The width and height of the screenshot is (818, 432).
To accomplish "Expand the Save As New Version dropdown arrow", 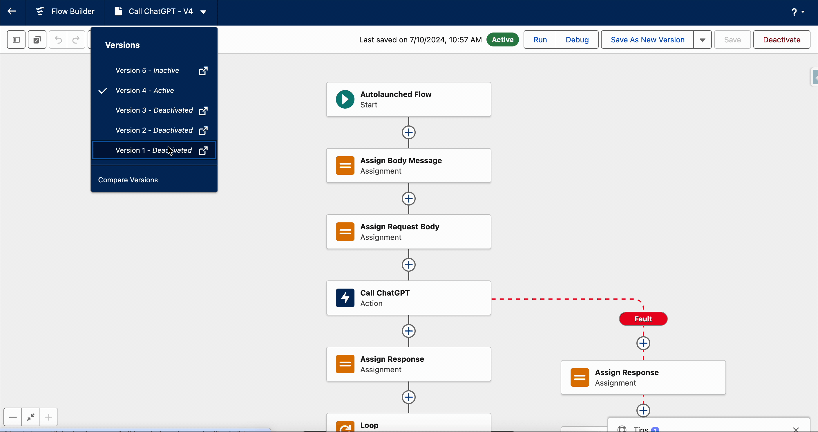I will point(703,40).
